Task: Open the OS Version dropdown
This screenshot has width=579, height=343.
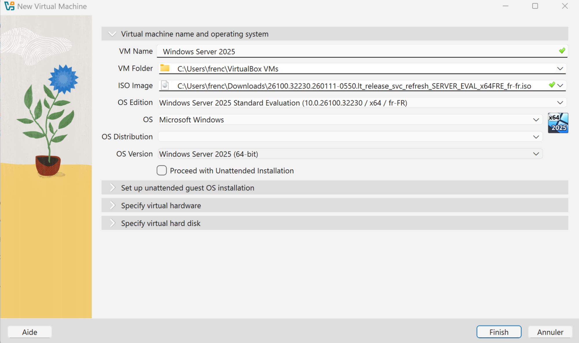Action: coord(350,154)
